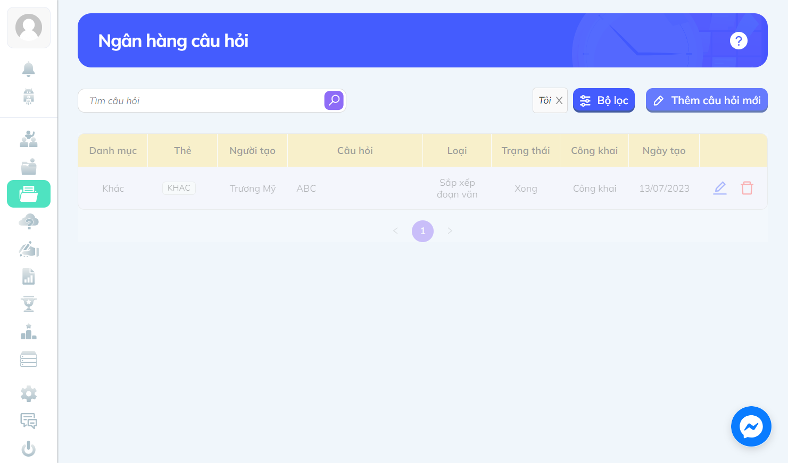This screenshot has height=463, width=788.
Task: Click the purple search magnifier button
Action: tap(334, 100)
